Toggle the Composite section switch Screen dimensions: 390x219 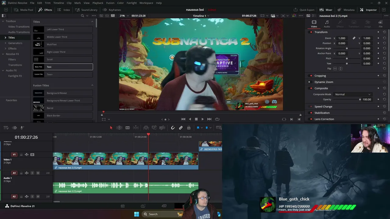(x=311, y=88)
